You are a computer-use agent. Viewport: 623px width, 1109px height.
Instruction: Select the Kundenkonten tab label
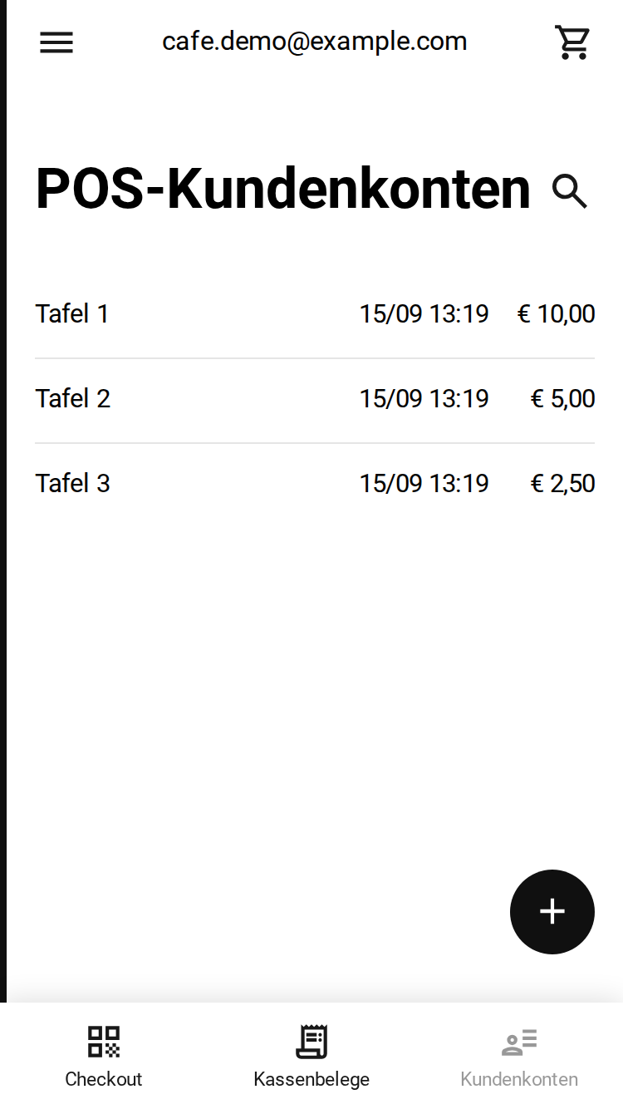[519, 1079]
